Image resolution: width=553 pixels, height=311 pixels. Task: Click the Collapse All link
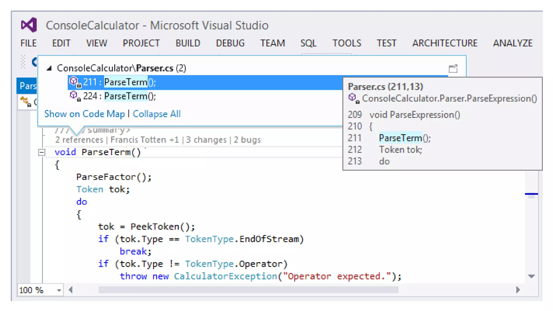156,114
